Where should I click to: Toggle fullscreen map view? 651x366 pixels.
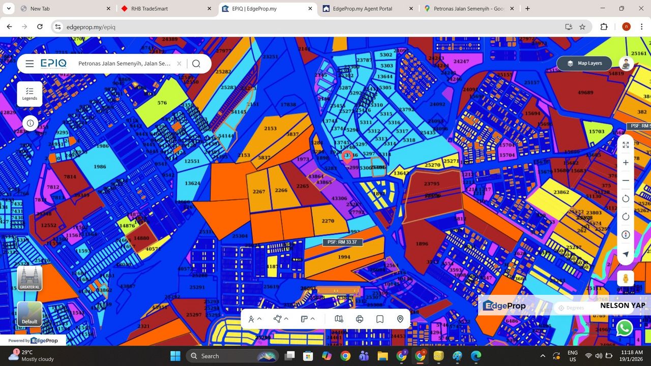point(626,145)
